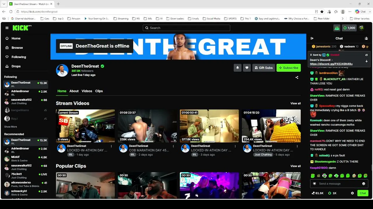Open schneckyirl recommended channel
This screenshot has height=209, width=373.
(25, 193)
